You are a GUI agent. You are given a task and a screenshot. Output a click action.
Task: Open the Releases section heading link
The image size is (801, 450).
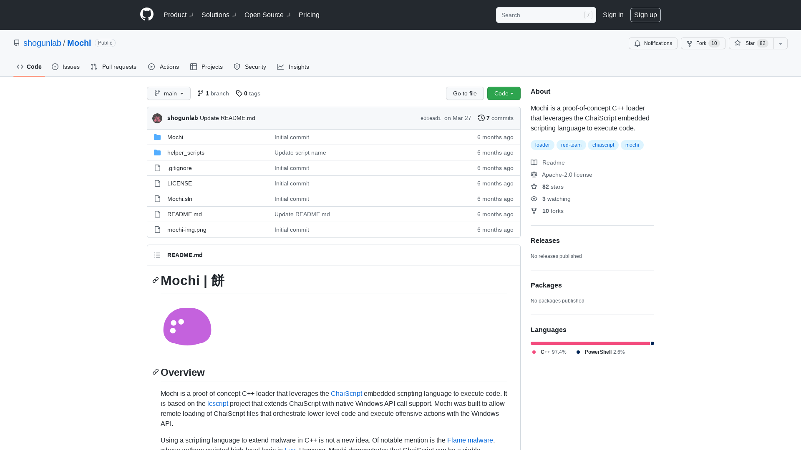[545, 240]
